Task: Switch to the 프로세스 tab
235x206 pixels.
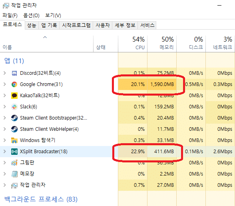Action: pos(12,25)
